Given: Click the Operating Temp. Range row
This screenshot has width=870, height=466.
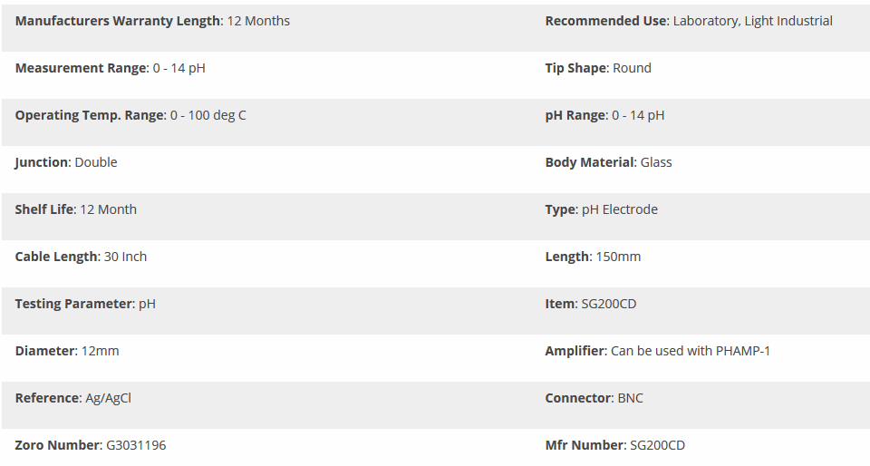Looking at the screenshot, I should 130,115.
